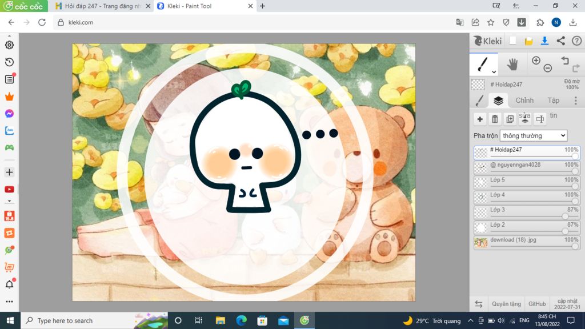The image size is (585, 329).
Task: Open a new browser tab
Action: coord(262,6)
